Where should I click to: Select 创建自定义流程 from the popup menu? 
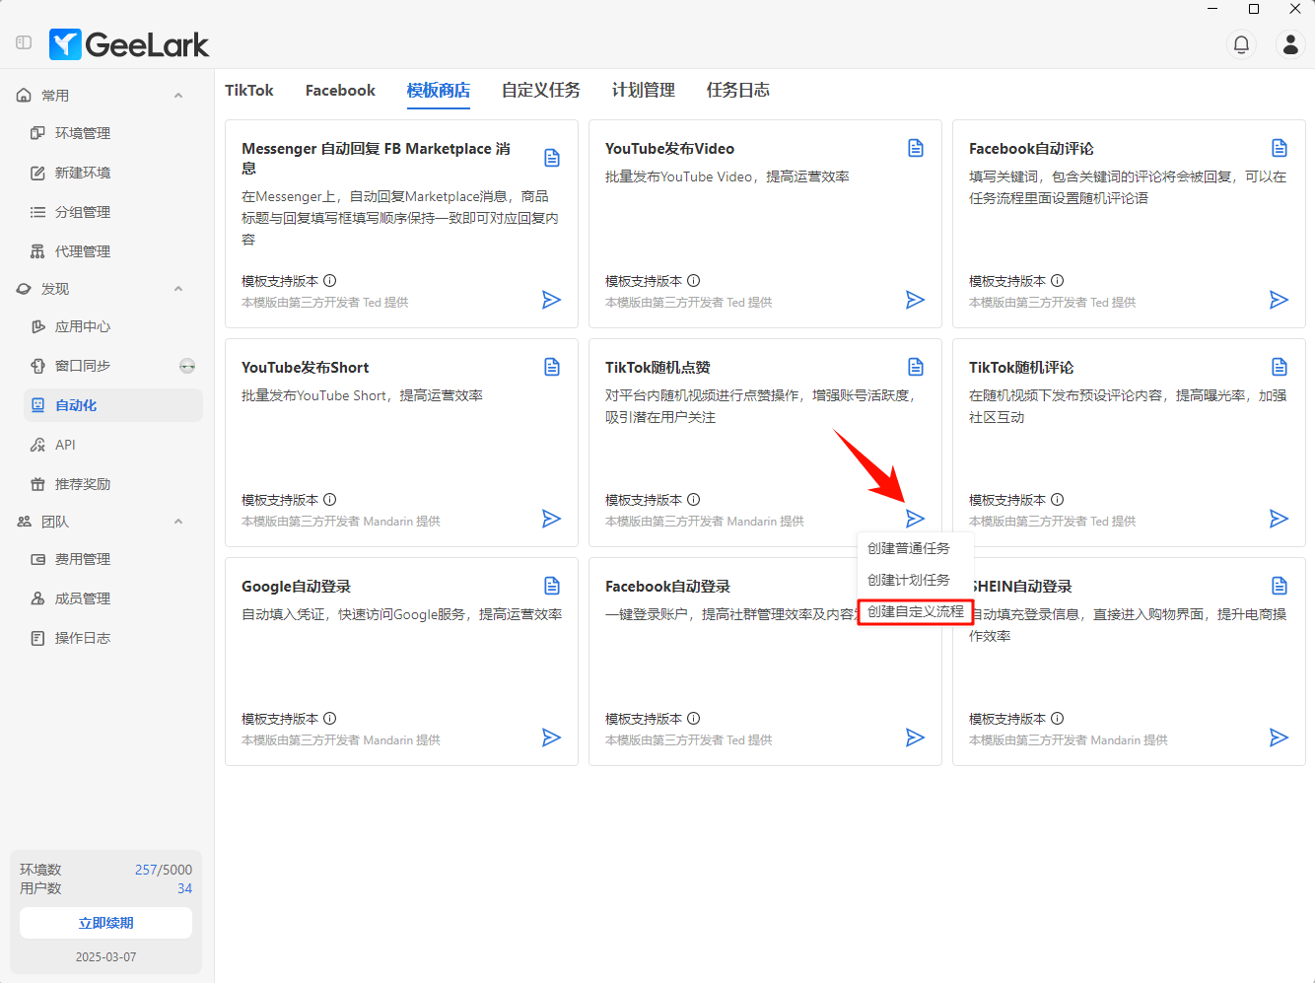[x=915, y=611]
